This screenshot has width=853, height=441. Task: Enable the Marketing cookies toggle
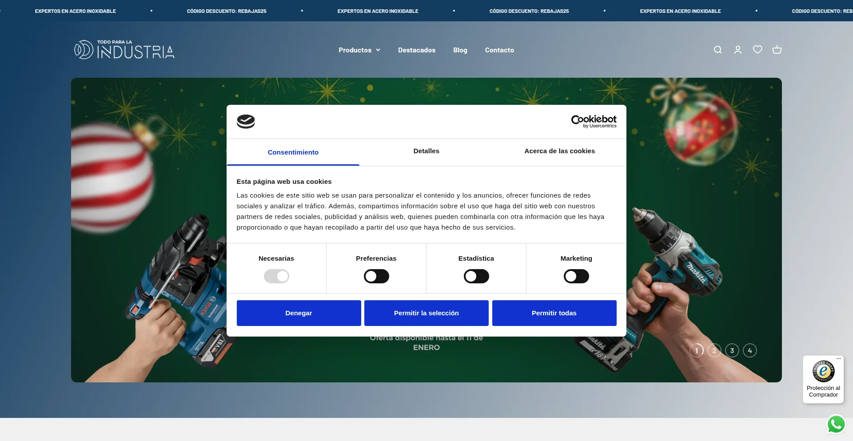(x=576, y=276)
